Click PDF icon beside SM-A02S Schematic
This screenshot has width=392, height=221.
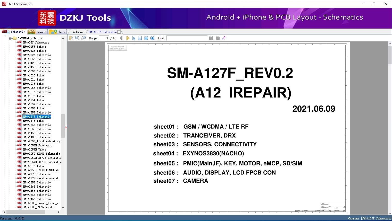19,42
